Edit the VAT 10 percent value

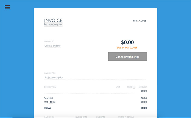(x=51, y=102)
